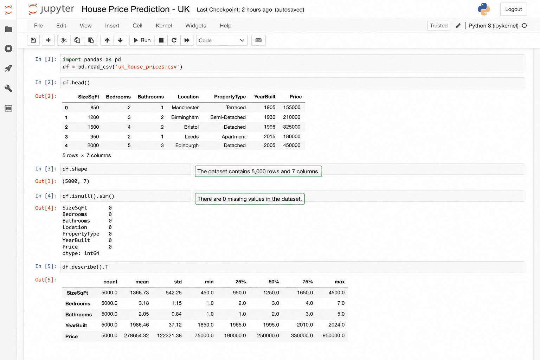Click note about 0 missing values

point(250,199)
